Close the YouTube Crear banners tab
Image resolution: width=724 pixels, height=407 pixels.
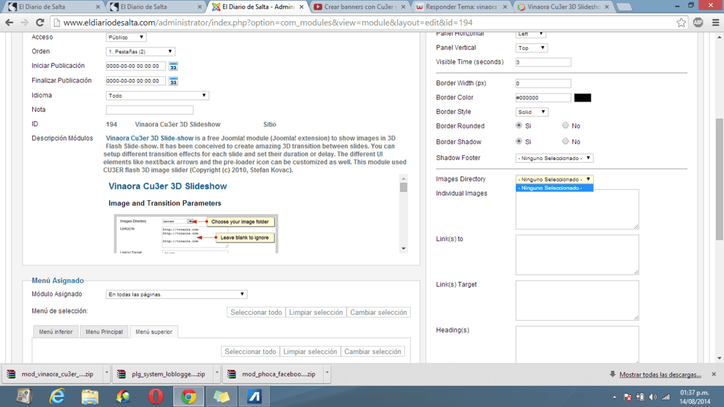403,7
